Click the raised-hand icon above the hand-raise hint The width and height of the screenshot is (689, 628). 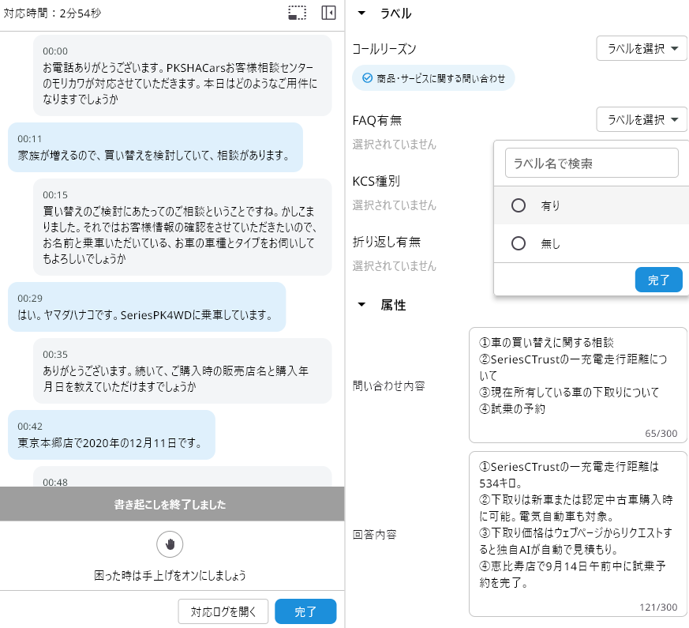click(170, 544)
